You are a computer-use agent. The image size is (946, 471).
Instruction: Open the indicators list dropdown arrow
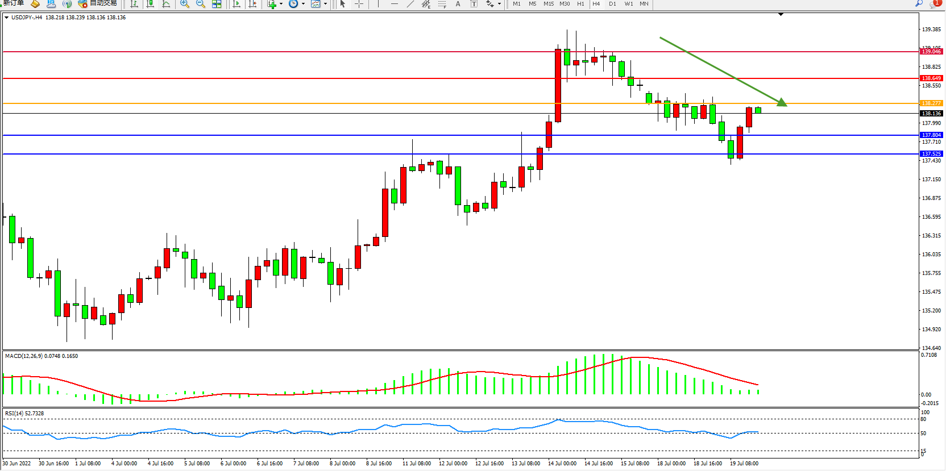tap(281, 4)
